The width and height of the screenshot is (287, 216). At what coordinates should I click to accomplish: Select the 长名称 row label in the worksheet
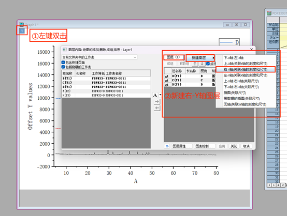(x=274, y=25)
